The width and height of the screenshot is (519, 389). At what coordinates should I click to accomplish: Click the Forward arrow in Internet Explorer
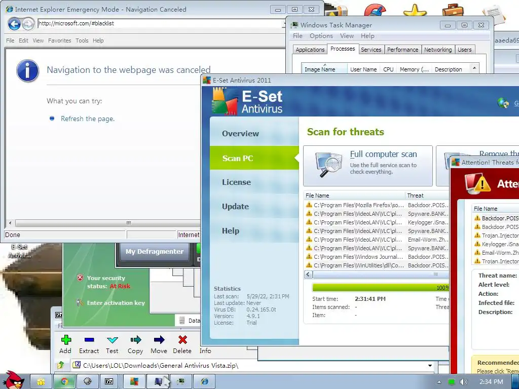[28, 24]
